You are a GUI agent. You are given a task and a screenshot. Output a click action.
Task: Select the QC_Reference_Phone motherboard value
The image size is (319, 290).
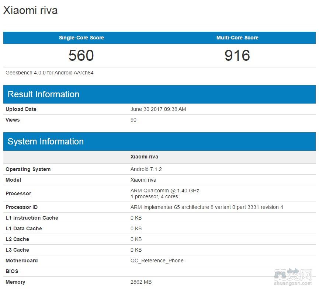point(157,261)
